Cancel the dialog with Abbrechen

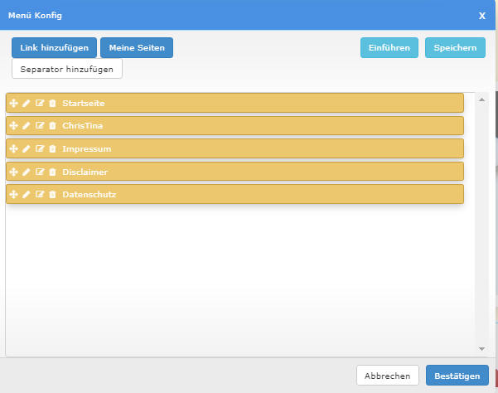click(387, 376)
